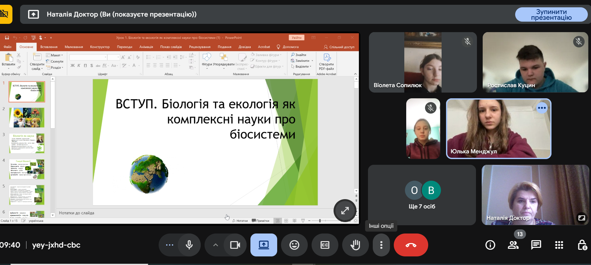This screenshot has width=591, height=265.
Task: Open more options three dots in call bar
Action: (x=381, y=245)
